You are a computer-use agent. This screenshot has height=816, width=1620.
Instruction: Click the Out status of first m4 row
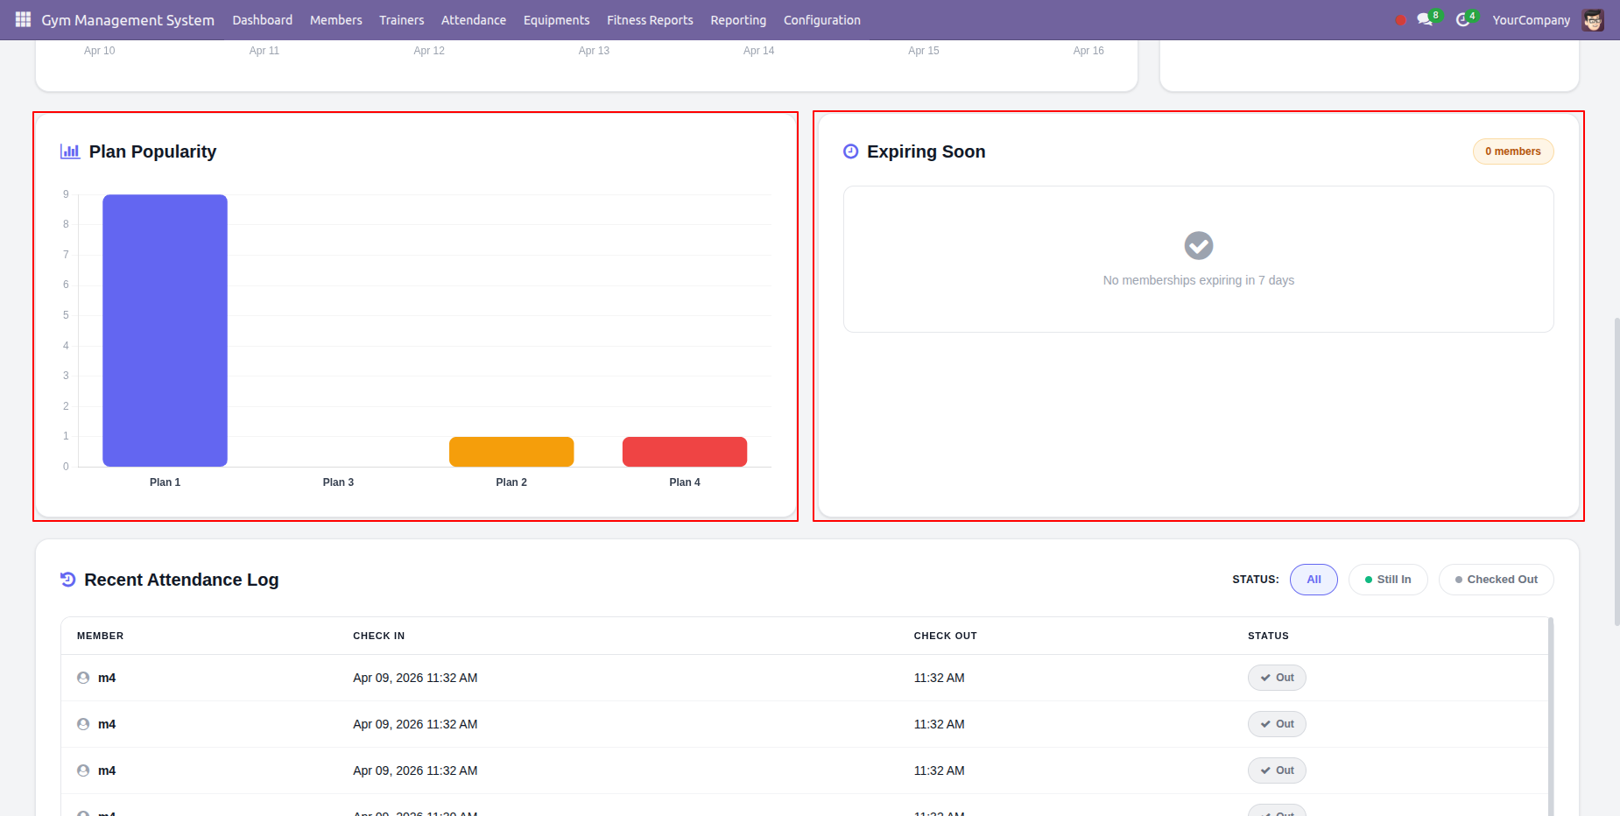coord(1277,678)
